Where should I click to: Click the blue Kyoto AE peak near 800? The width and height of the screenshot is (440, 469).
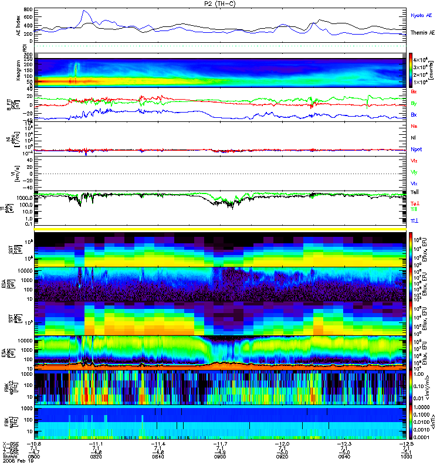click(x=84, y=11)
